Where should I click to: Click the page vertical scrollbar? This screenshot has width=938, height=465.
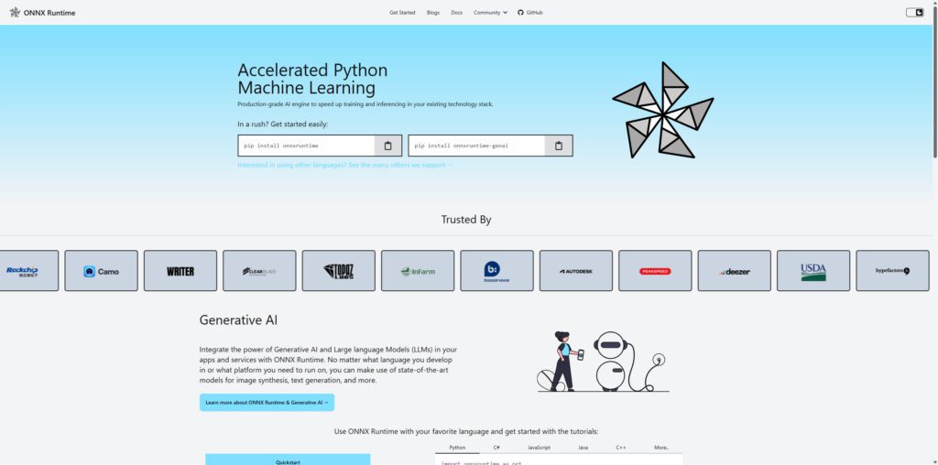933,82
